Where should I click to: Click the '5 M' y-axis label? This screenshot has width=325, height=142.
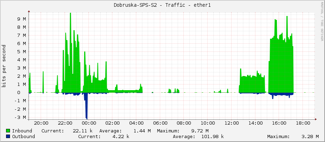(x=21, y=51)
